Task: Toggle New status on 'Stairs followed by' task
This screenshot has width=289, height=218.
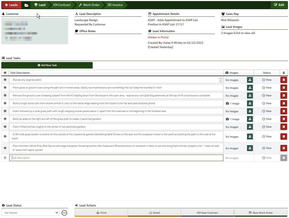Action: tap(267, 111)
